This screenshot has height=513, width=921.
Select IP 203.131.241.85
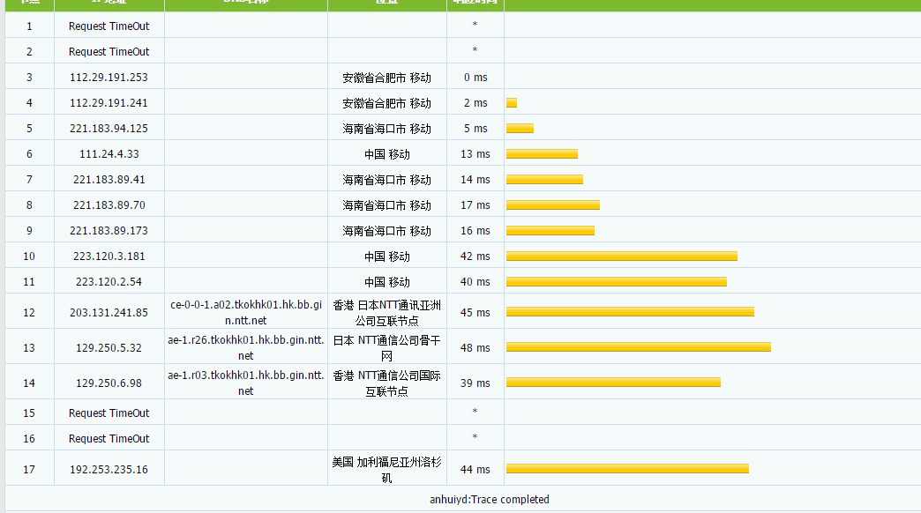pos(109,313)
